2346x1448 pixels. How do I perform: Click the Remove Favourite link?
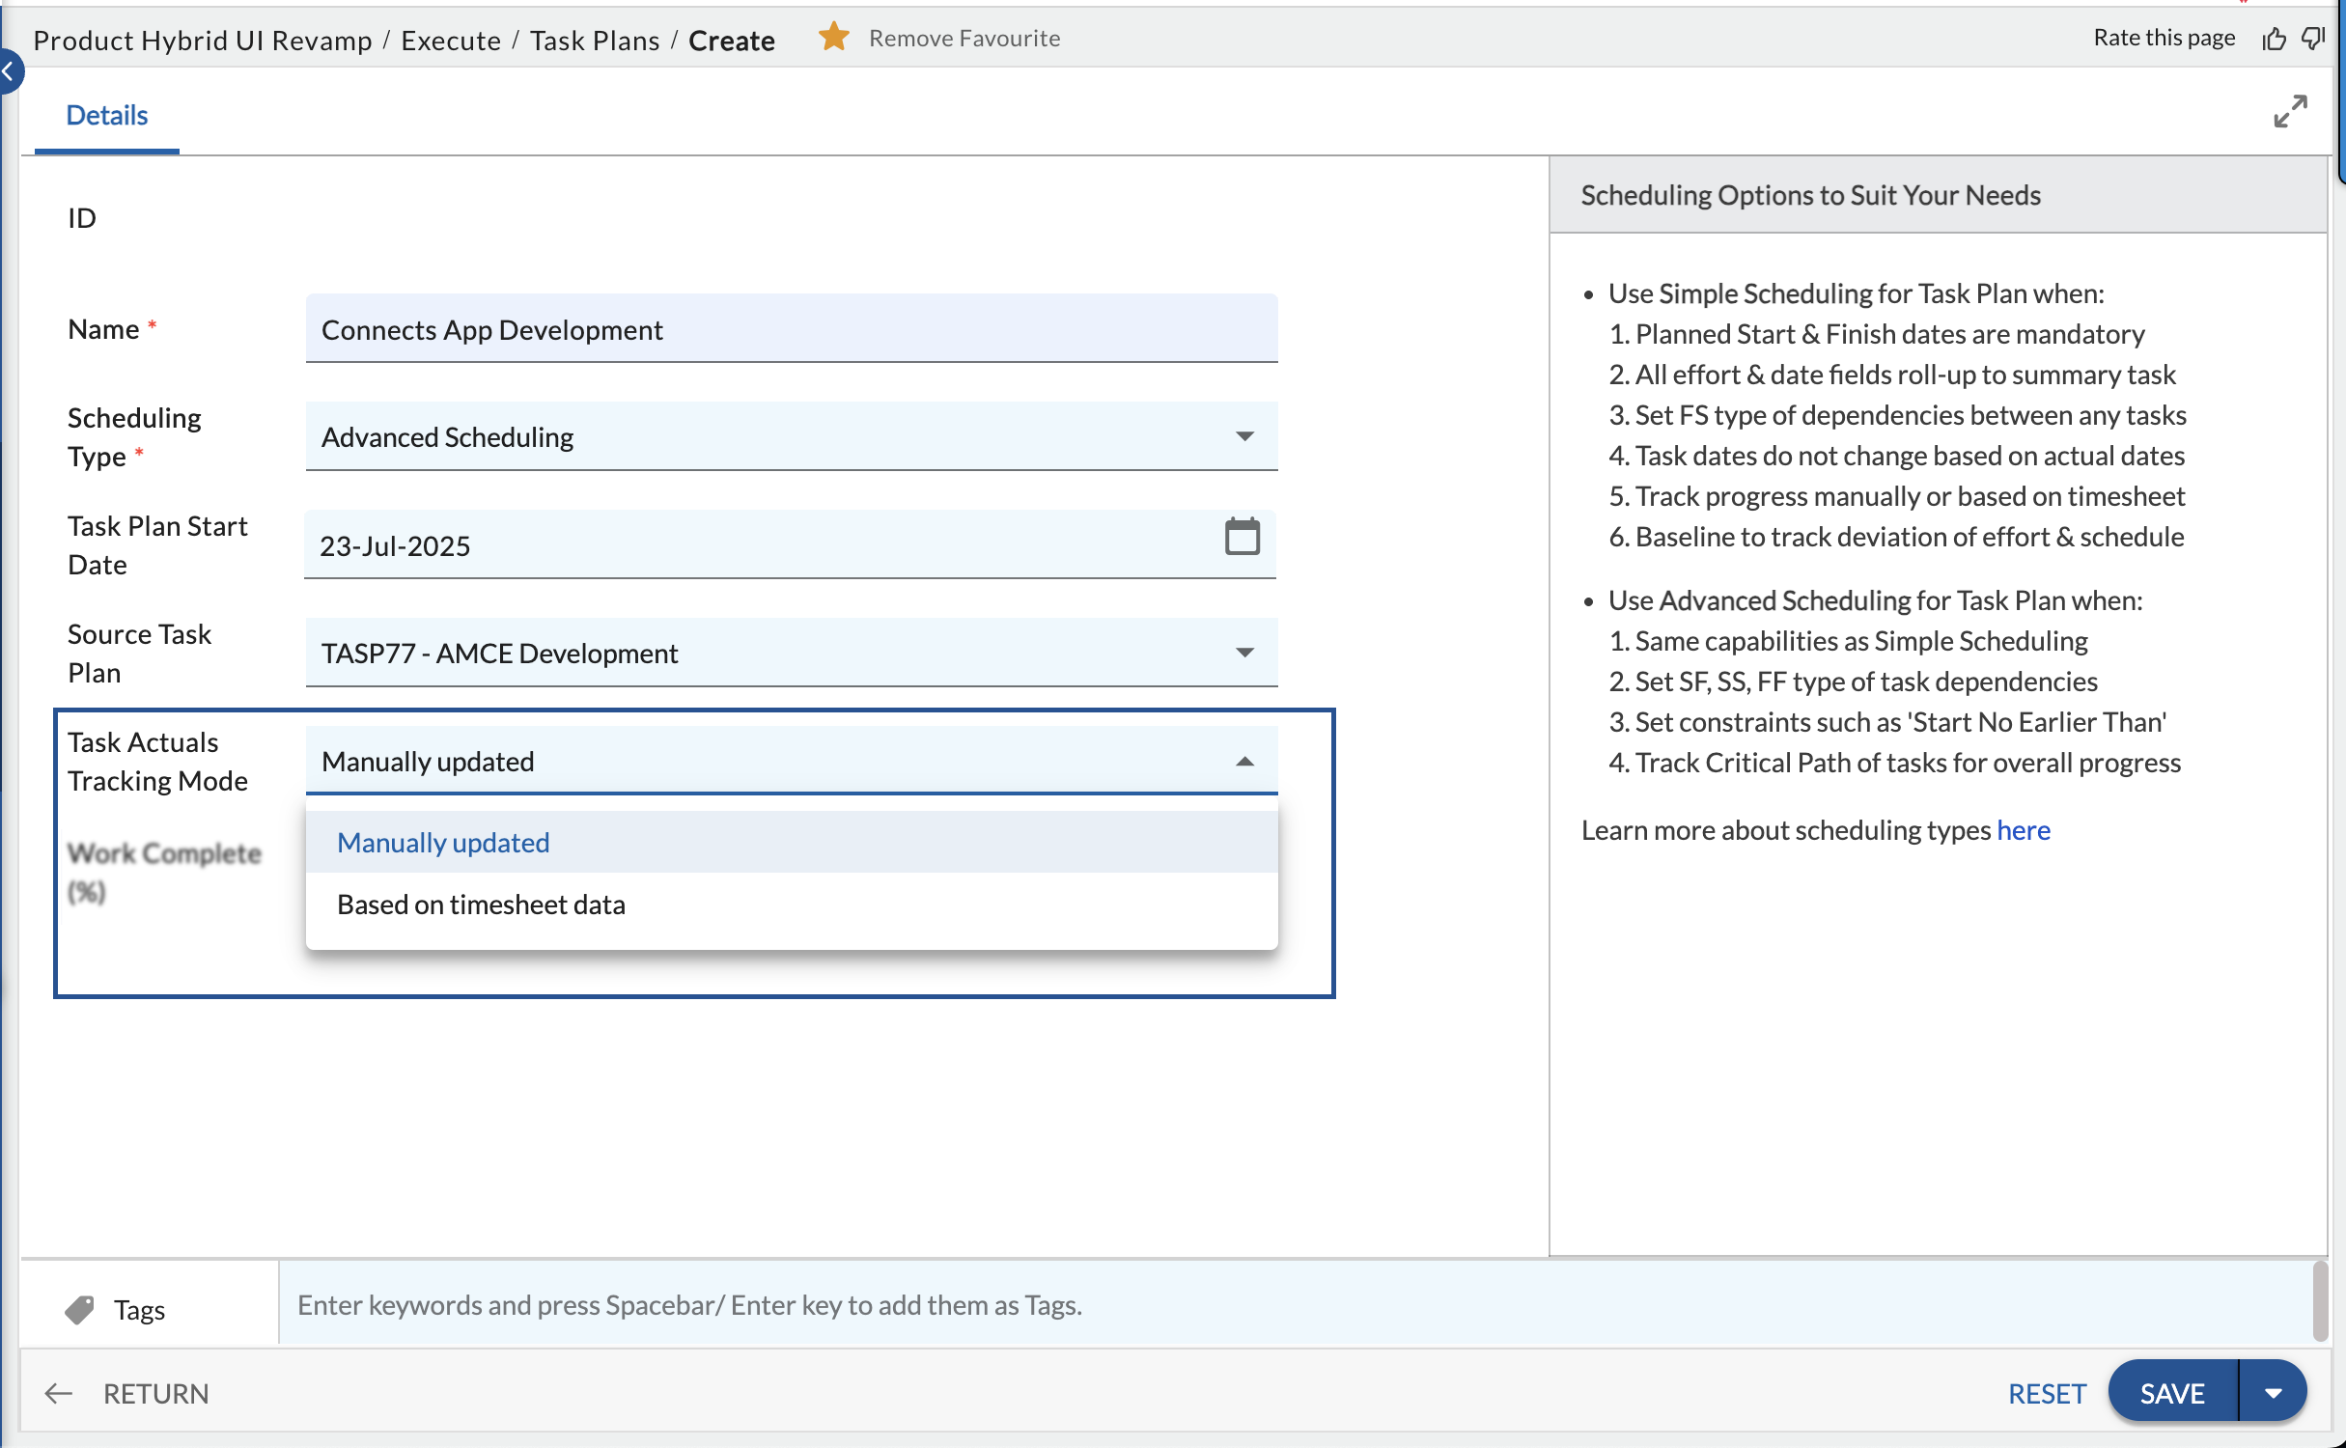point(964,38)
